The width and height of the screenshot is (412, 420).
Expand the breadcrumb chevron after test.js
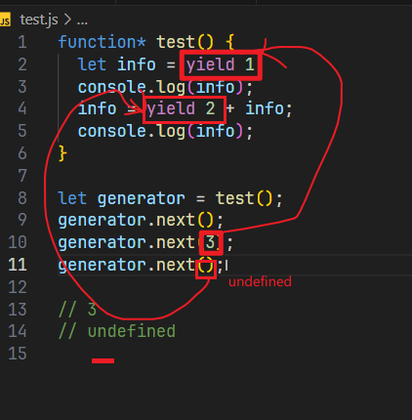[x=67, y=20]
